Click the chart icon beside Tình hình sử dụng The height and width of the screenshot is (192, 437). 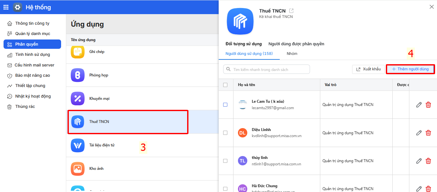[10, 55]
